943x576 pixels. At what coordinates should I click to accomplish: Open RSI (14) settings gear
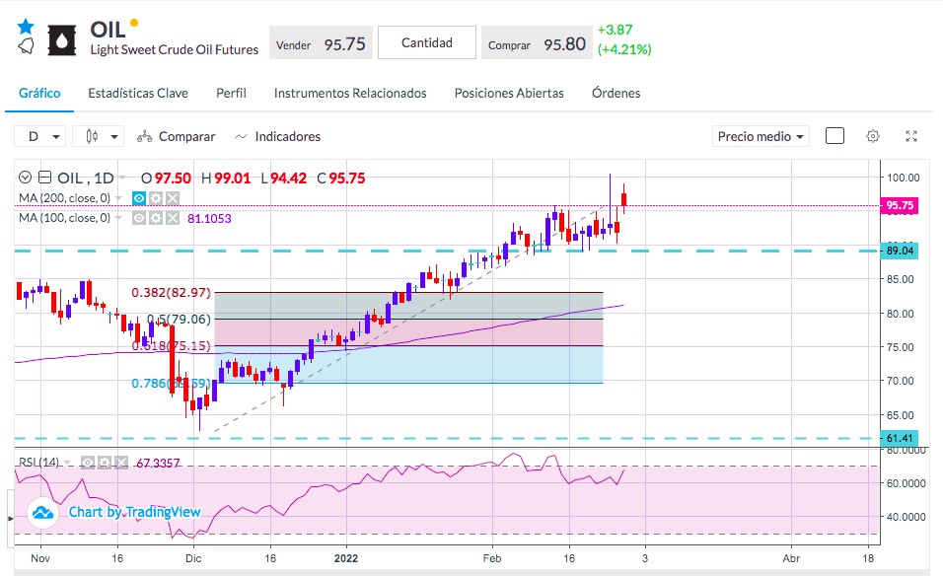[x=105, y=463]
